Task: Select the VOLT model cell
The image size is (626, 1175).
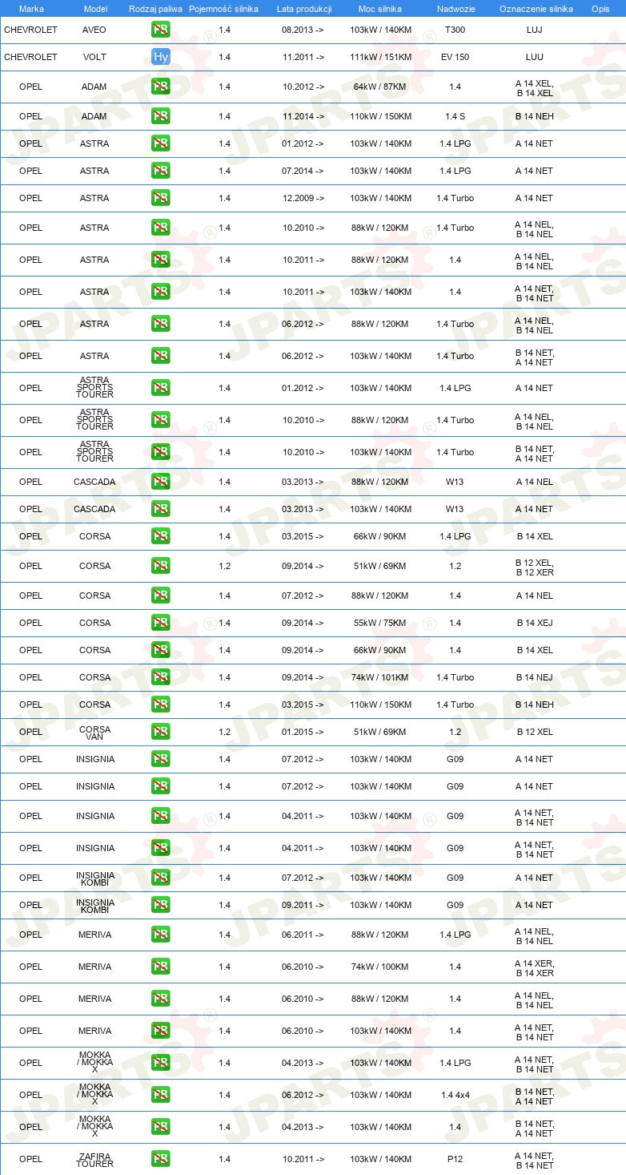Action: click(x=94, y=57)
